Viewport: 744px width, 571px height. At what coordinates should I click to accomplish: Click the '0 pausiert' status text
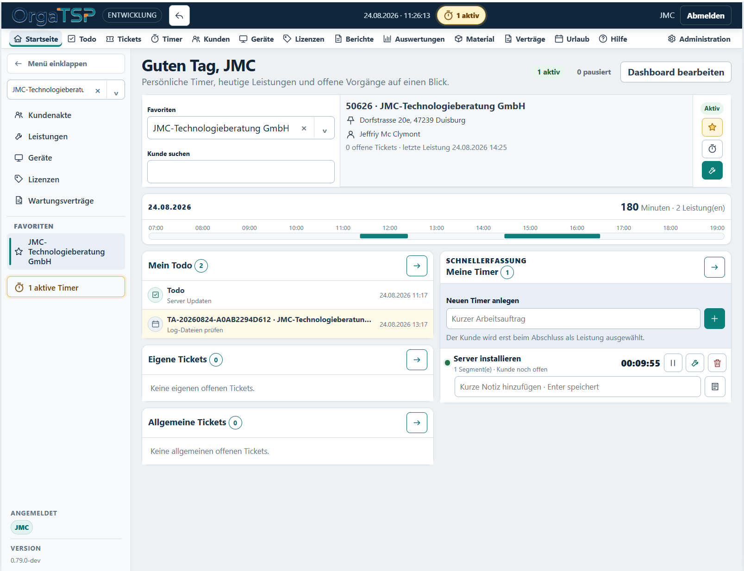594,72
